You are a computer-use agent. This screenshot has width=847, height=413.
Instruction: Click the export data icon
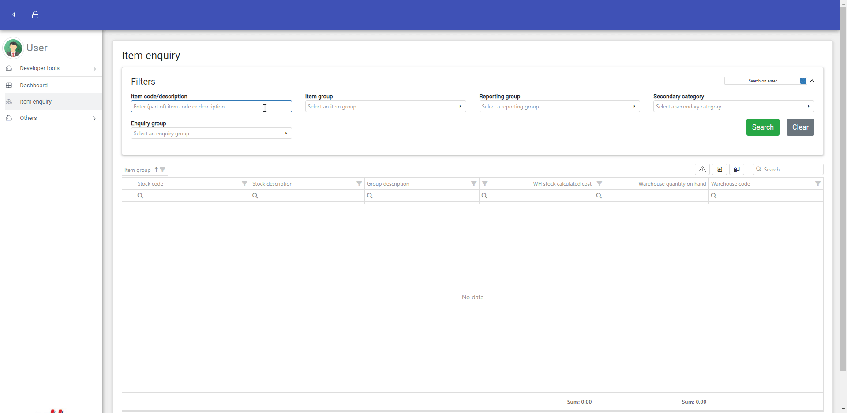(x=719, y=169)
